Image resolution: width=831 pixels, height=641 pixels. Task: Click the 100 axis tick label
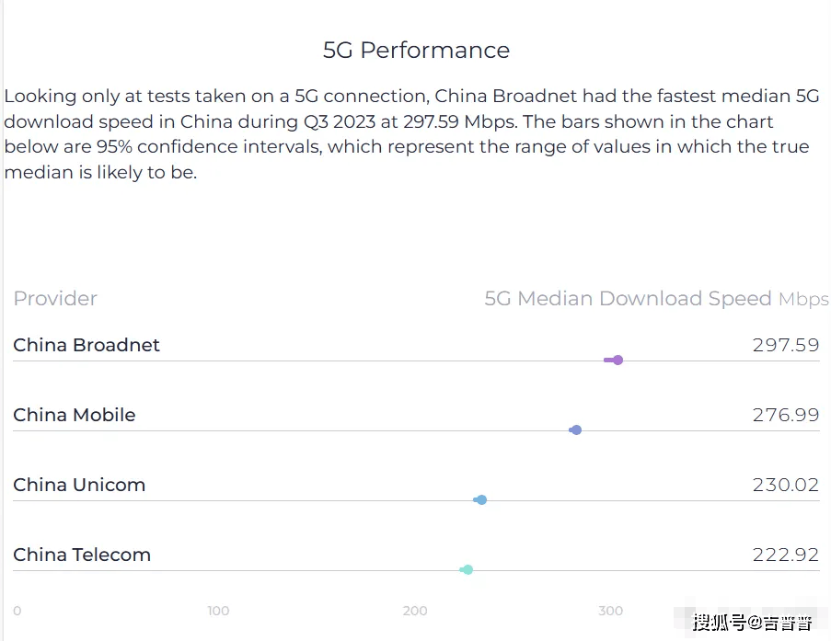point(218,611)
